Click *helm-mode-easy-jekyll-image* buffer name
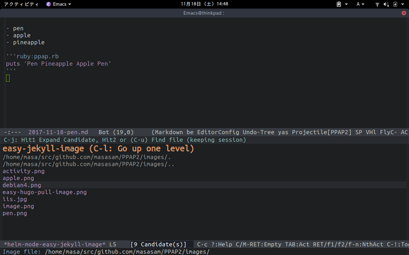The image size is (409, 255). 55,244
